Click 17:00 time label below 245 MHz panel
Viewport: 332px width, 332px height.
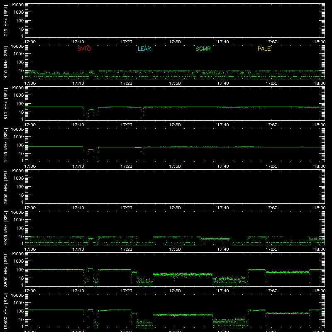point(30,42)
